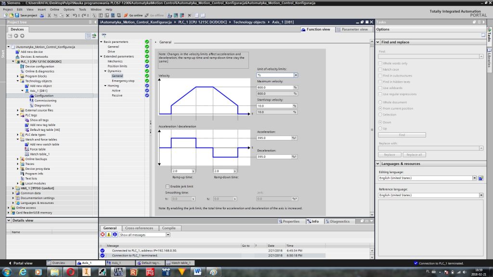Screen dimensions: 493x277
Task: Click the Replace button
Action: pos(389,154)
